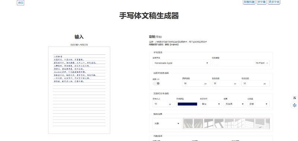Select the third light-shadow effect thumbnail
The image size is (298, 141).
point(209,124)
